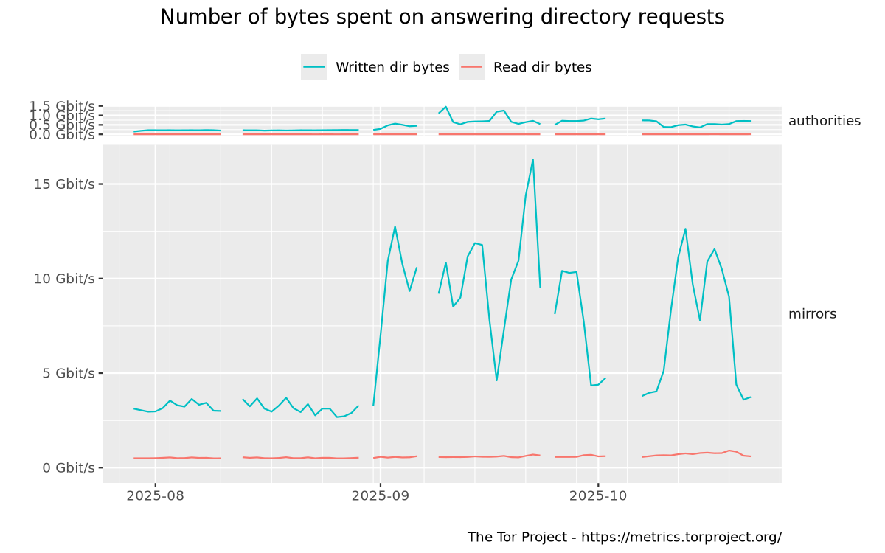Viewport: 885px width, 553px height.
Task: Click the cyan Written dir bytes legend swatch
Action: [314, 67]
